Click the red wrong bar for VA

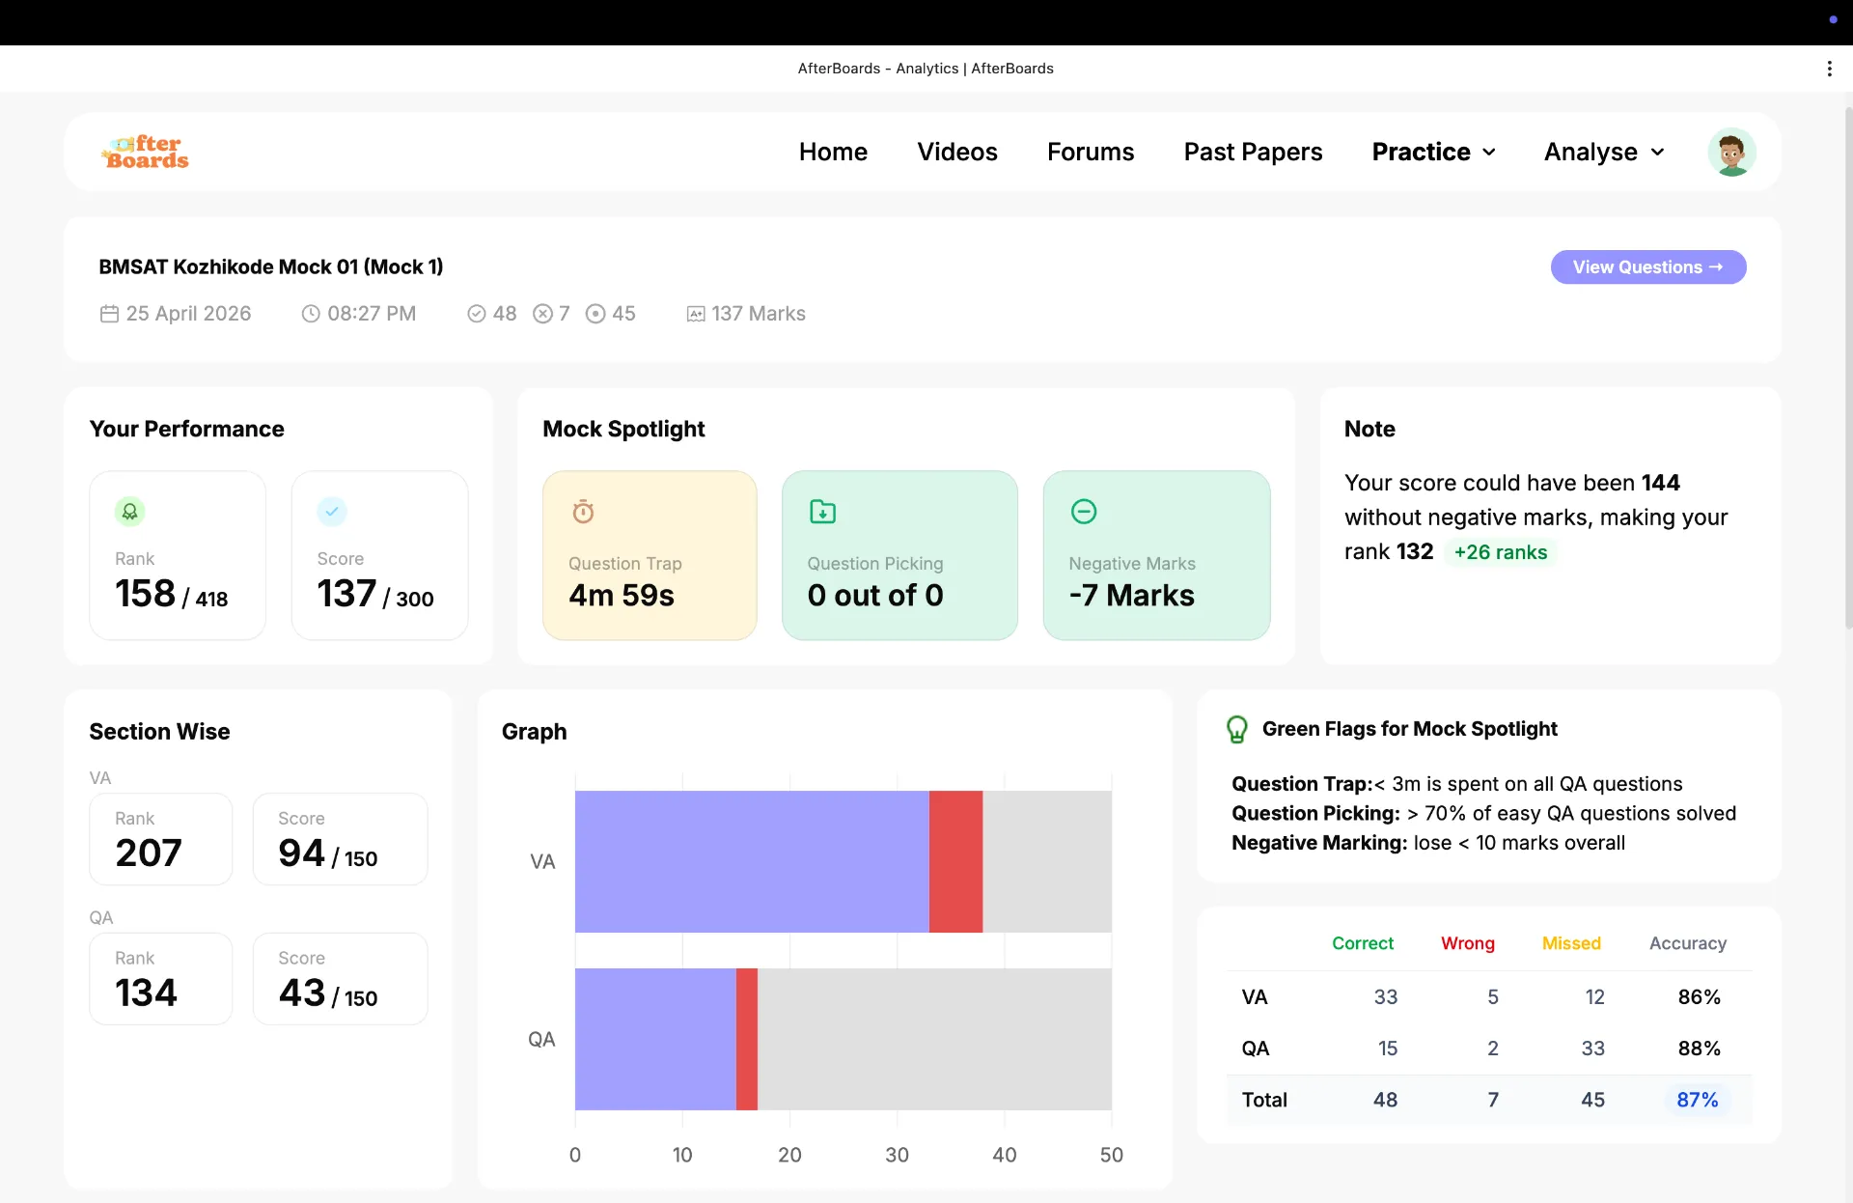click(x=955, y=861)
